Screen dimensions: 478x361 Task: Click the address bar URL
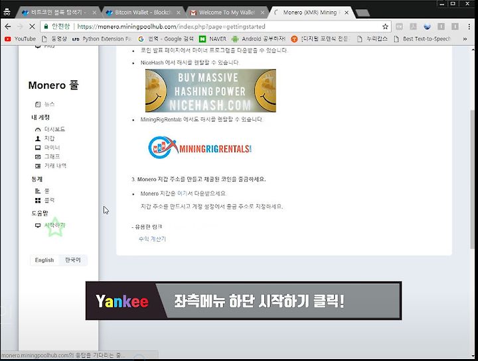click(x=171, y=26)
